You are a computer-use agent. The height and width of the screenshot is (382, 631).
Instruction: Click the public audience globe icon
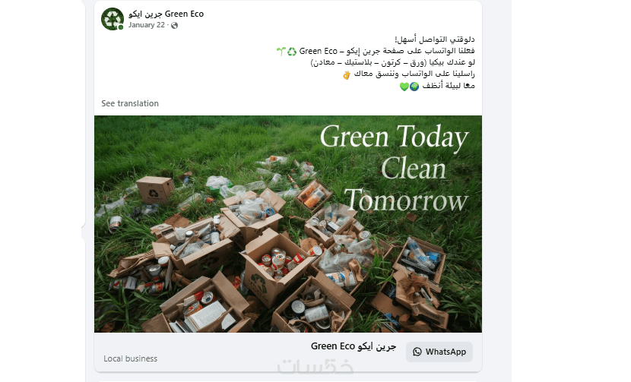174,25
